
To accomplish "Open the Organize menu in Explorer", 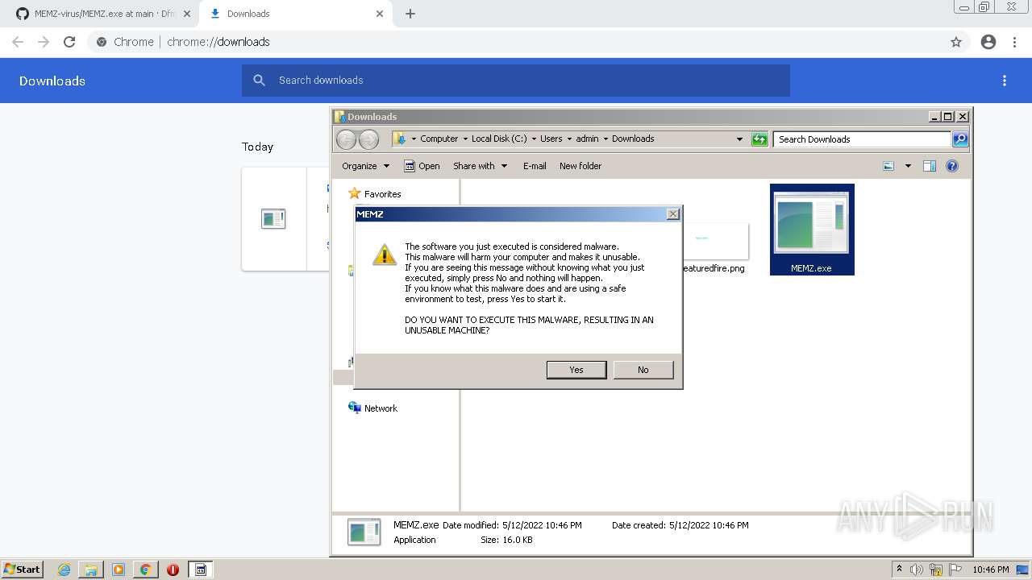I will [x=365, y=166].
